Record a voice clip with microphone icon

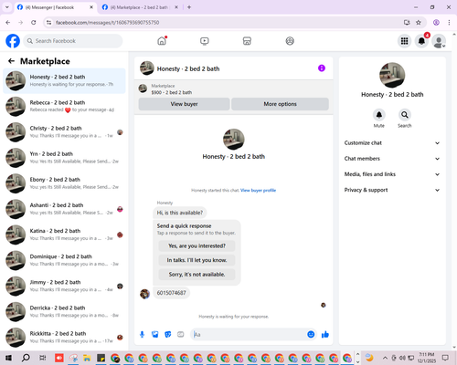tap(142, 335)
